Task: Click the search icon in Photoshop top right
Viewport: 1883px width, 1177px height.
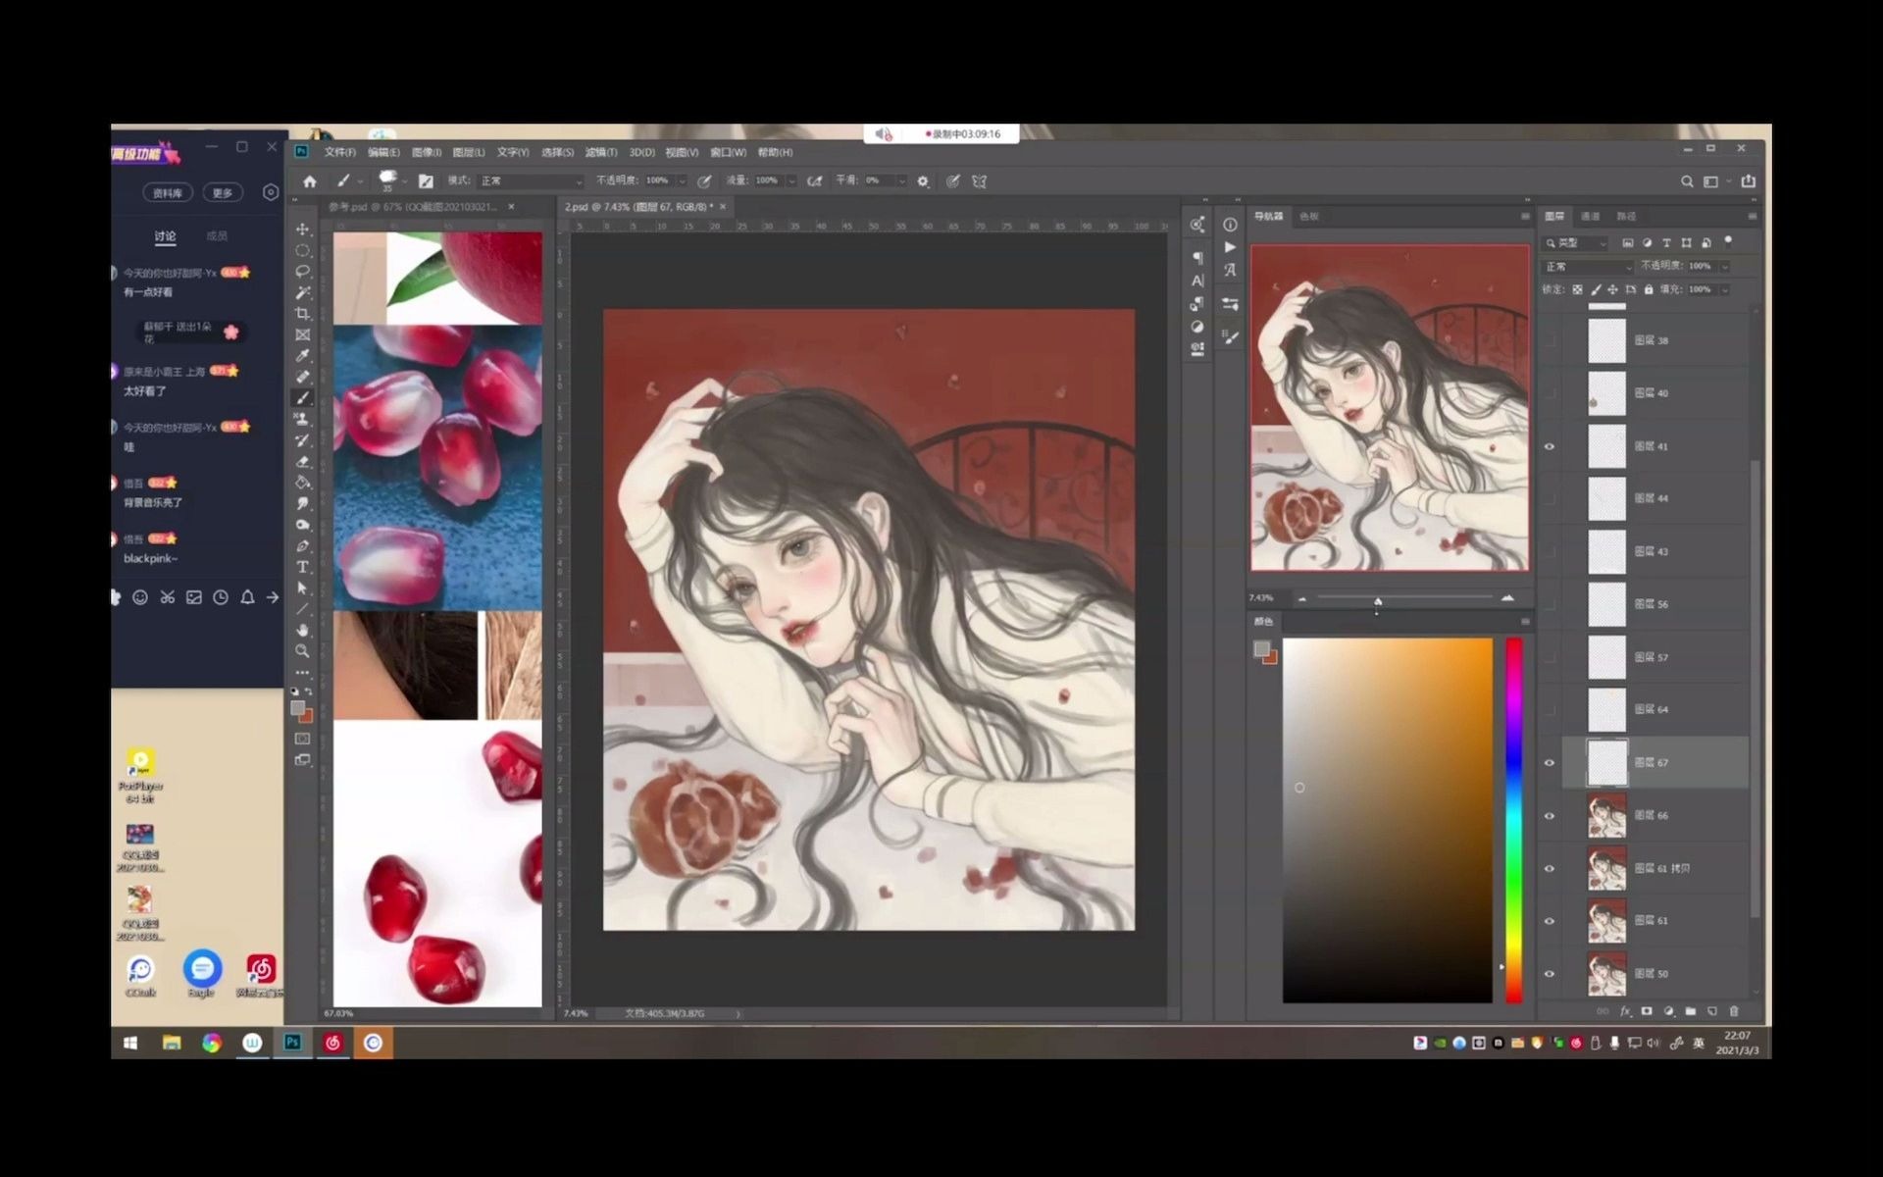Action: coord(1687,181)
